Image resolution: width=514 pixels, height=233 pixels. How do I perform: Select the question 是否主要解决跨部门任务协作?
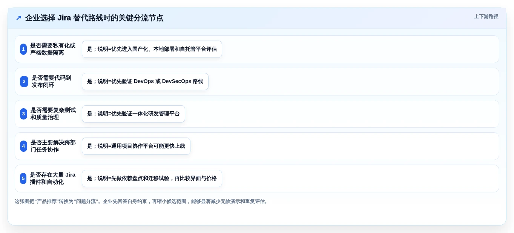(53, 146)
